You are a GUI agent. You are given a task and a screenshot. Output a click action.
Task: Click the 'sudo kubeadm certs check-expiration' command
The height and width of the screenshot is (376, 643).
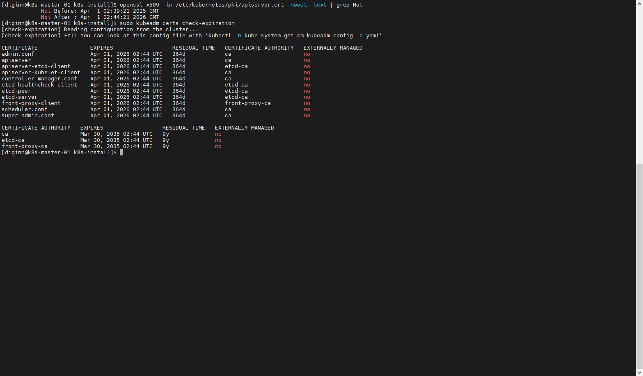click(x=177, y=23)
